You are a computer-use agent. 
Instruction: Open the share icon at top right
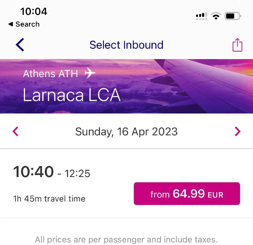237,45
